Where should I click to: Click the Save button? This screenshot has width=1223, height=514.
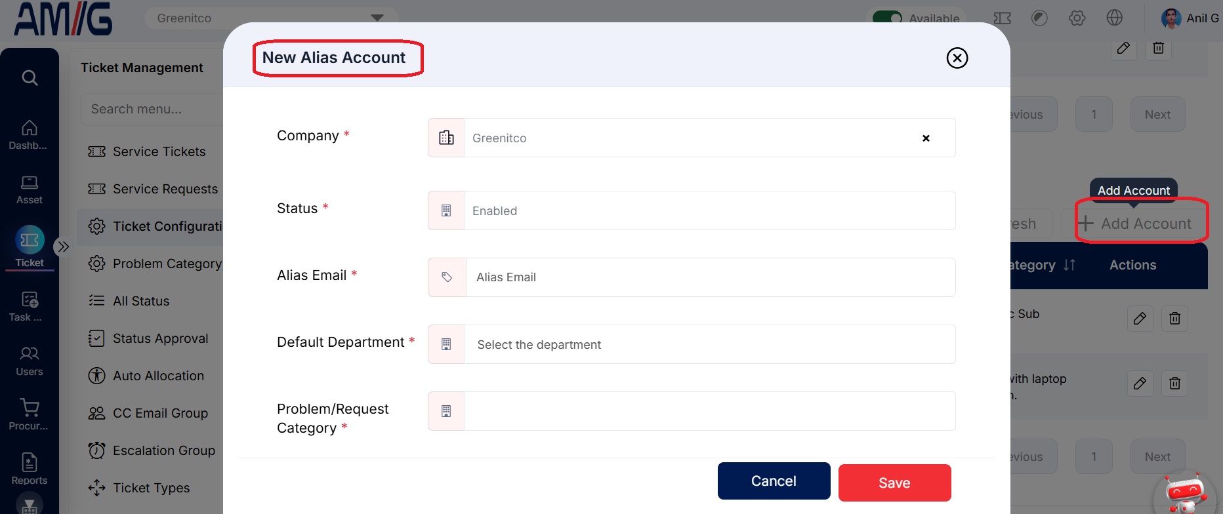coord(894,483)
